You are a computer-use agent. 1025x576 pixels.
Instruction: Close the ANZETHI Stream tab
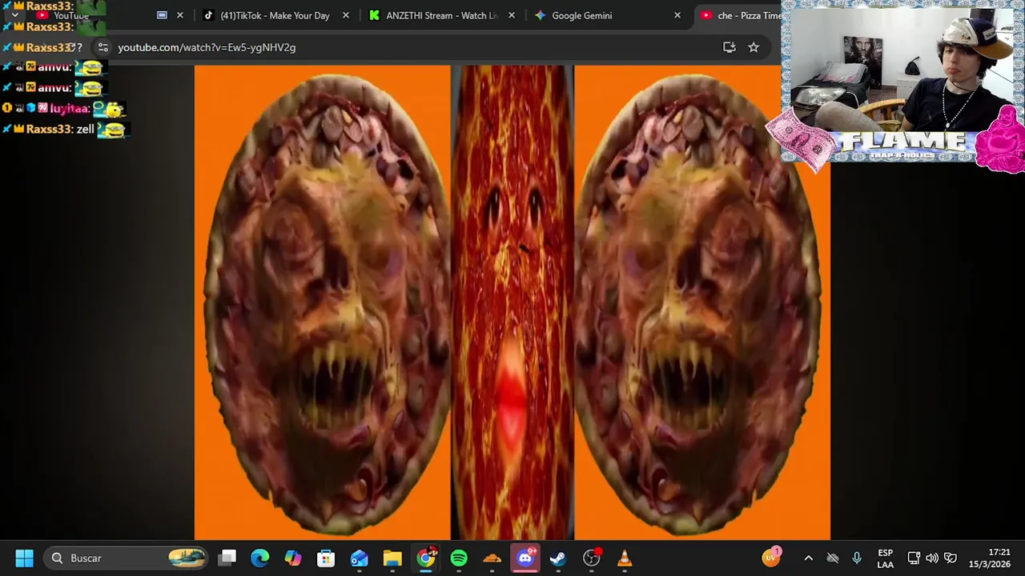pos(512,15)
